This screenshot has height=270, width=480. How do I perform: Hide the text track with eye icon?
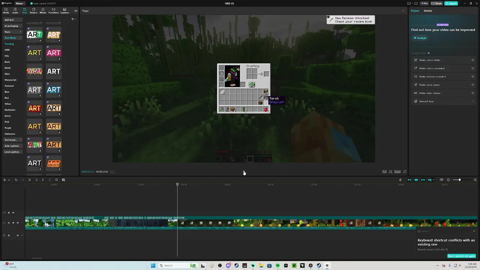(x=13, y=213)
